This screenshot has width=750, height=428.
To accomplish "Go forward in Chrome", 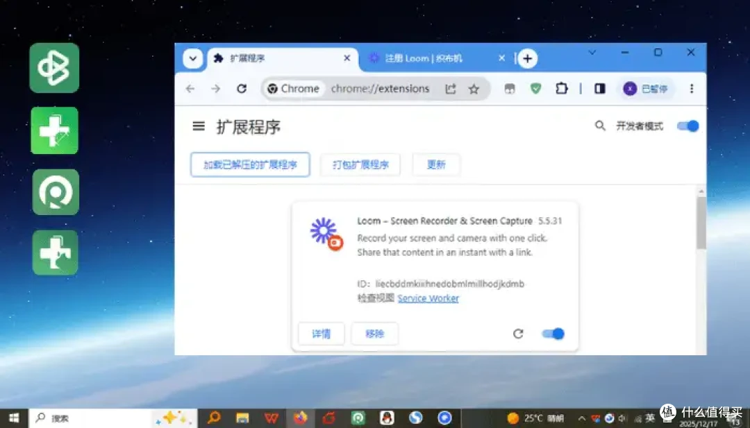I will [x=216, y=88].
